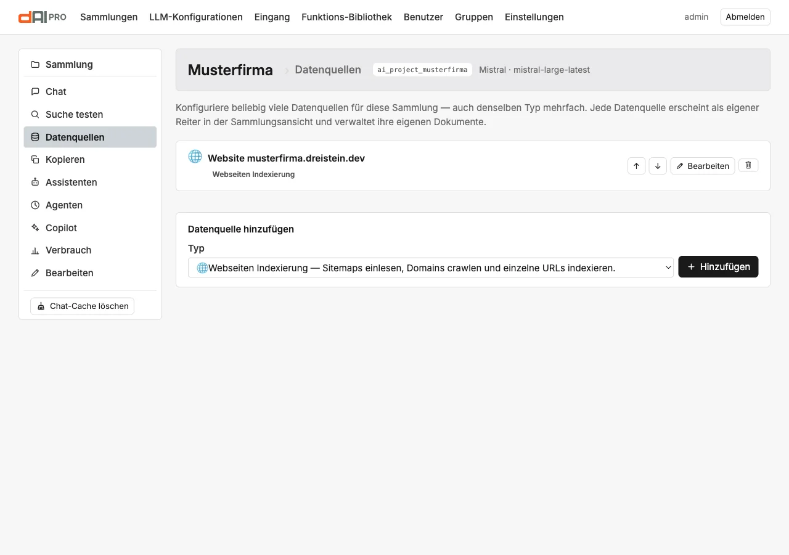Click the Datenquellen breadcrumb text

(328, 70)
